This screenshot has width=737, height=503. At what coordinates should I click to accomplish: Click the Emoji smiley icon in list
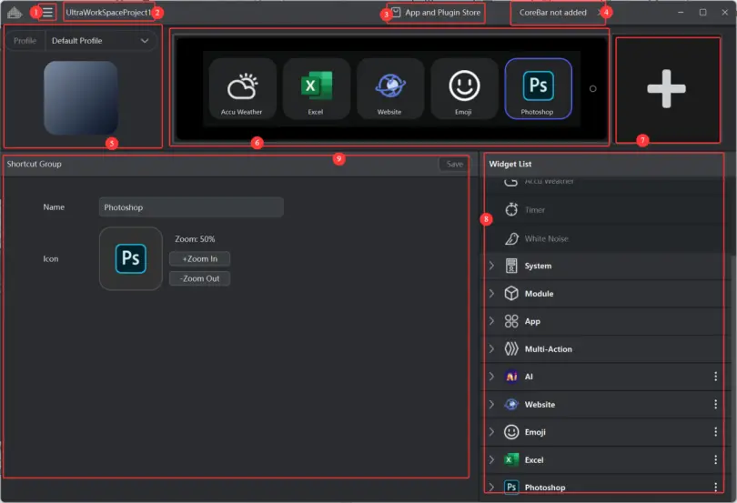511,432
